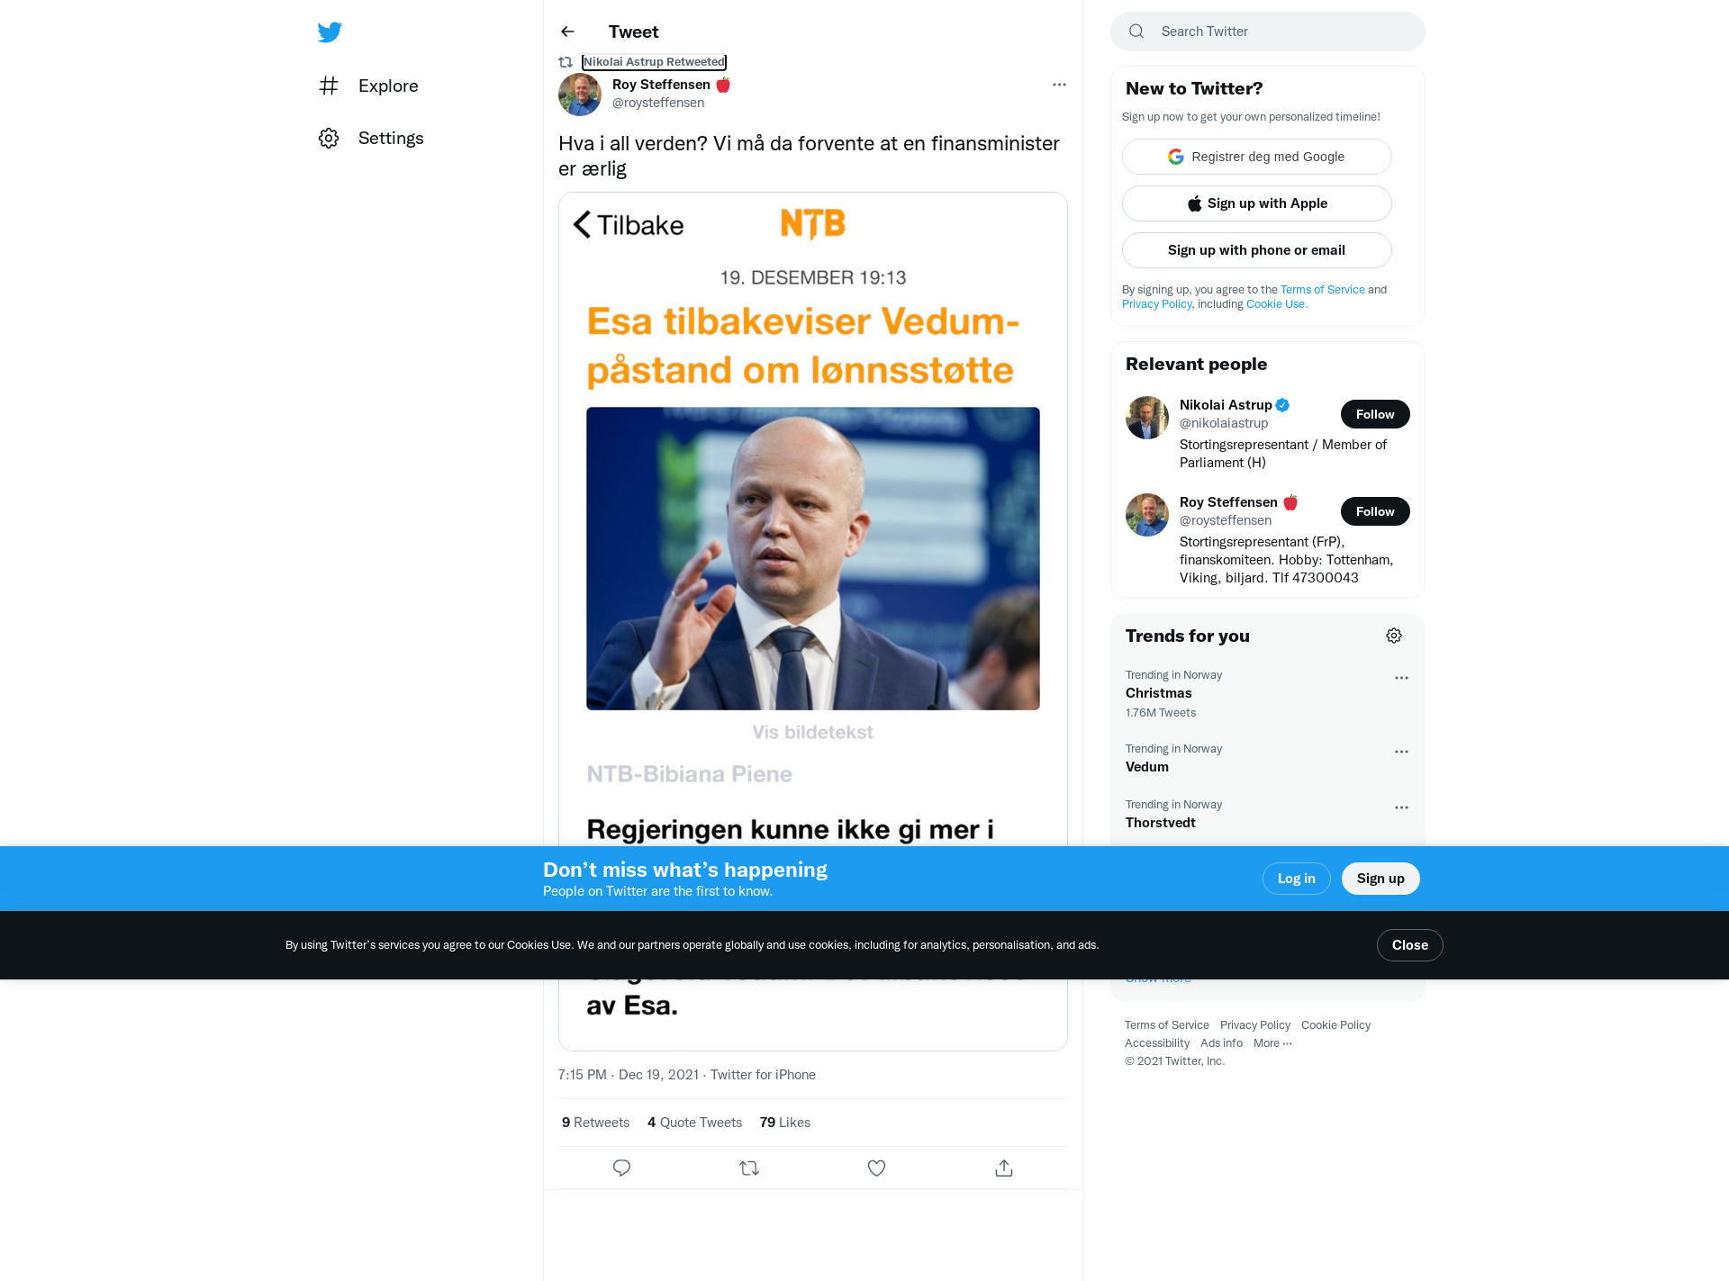This screenshot has height=1281, width=1729.
Task: Open the tweet's three-dot more menu
Action: coord(1059,85)
